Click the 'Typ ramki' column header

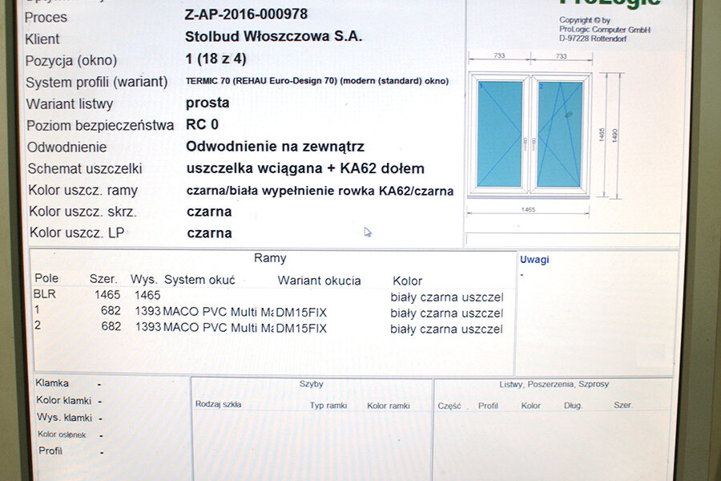(x=328, y=406)
